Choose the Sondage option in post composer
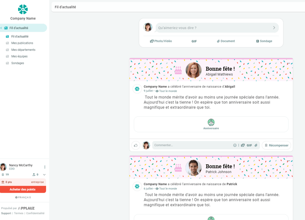The image size is (305, 220). click(264, 41)
